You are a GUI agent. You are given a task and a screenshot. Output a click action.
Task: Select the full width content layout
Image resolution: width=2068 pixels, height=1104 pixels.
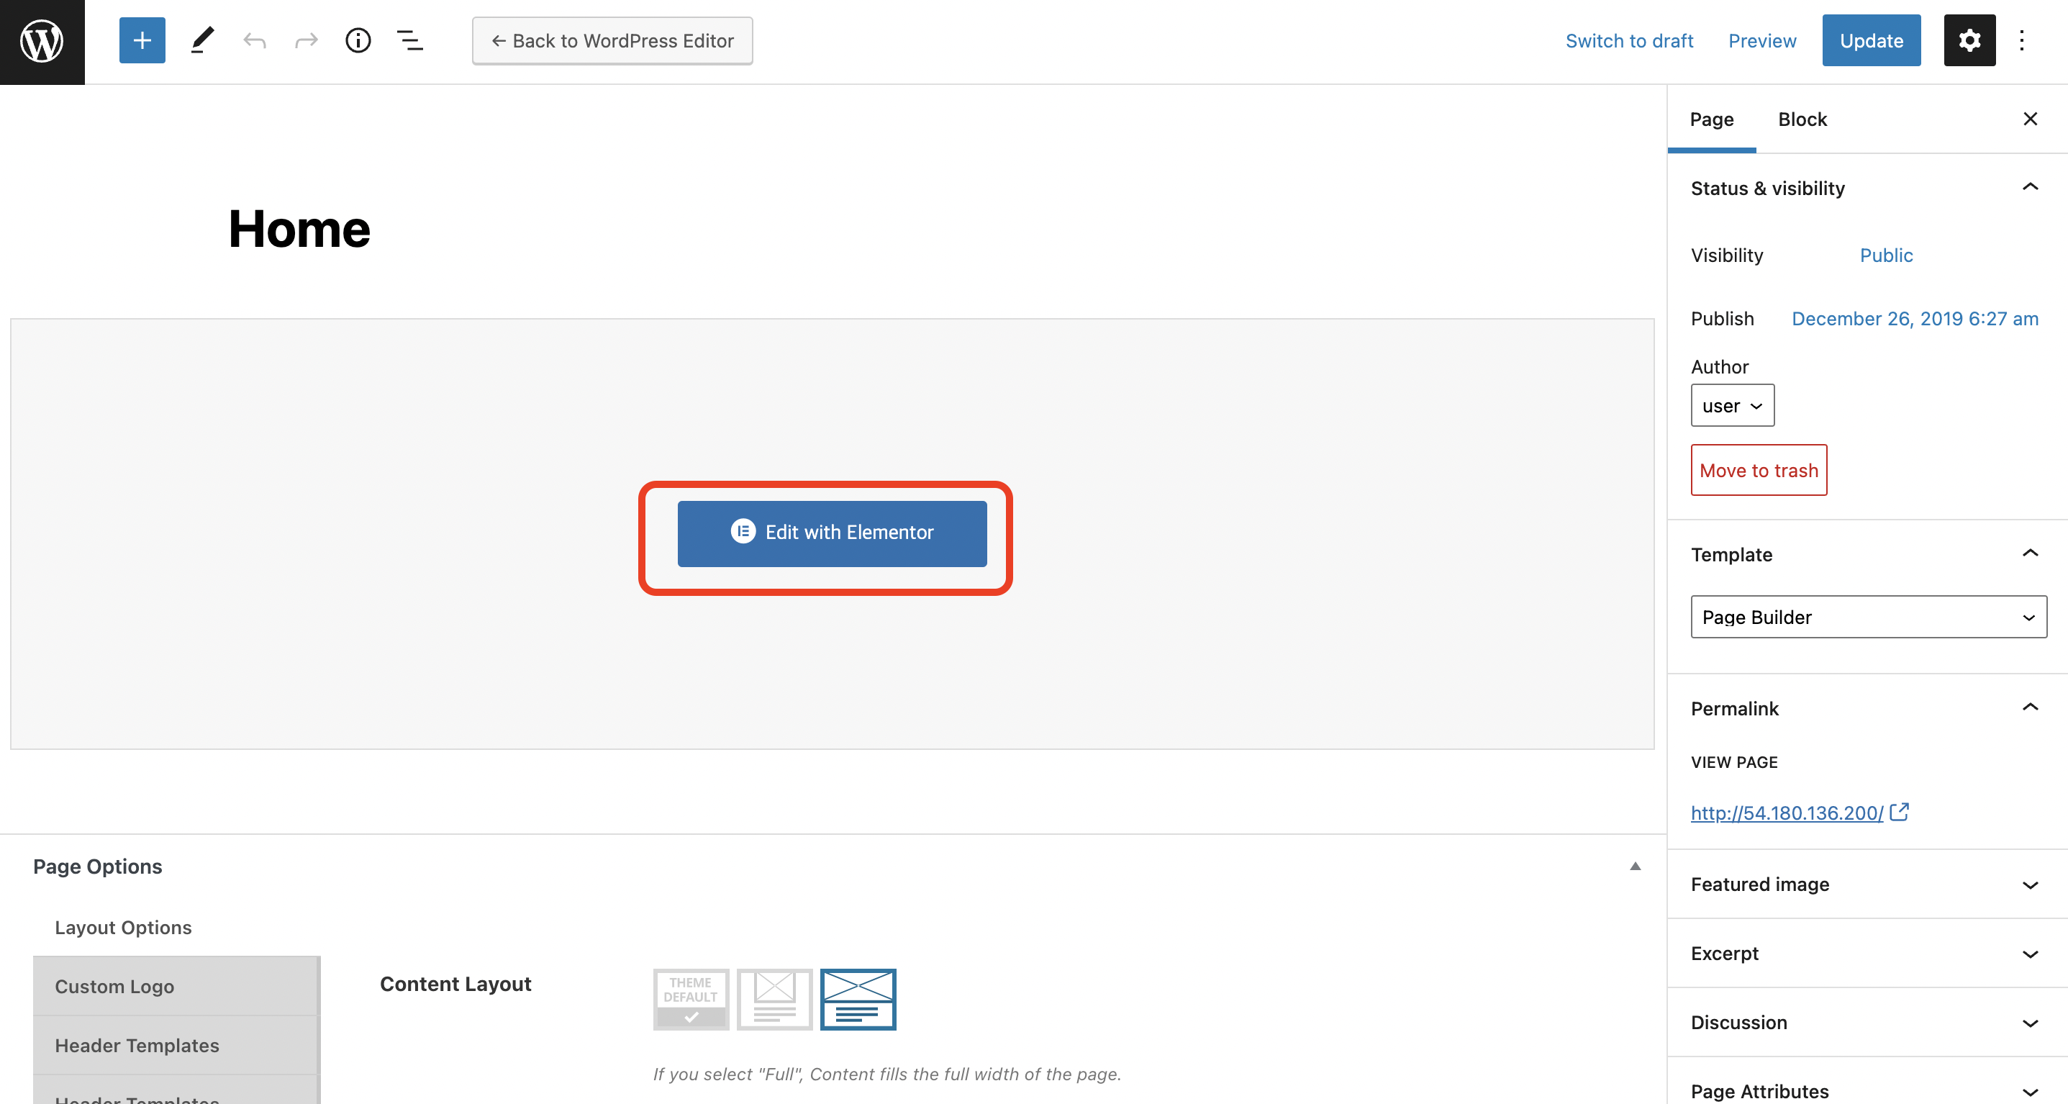(858, 998)
